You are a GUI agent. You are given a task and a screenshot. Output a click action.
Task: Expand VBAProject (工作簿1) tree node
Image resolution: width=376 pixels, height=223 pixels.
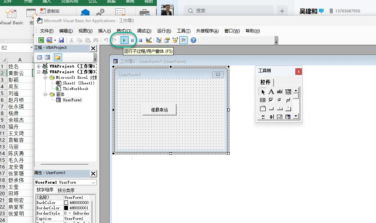[39, 66]
